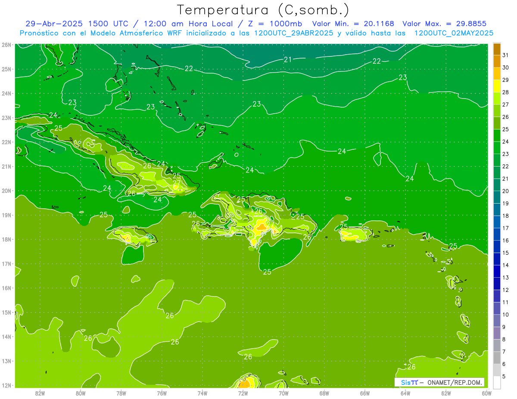Click the legend value "18"
Screen dimensions: 517x399
505,216
